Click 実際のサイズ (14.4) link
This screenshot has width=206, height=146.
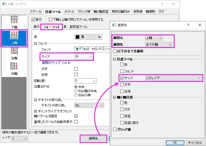coord(56,63)
